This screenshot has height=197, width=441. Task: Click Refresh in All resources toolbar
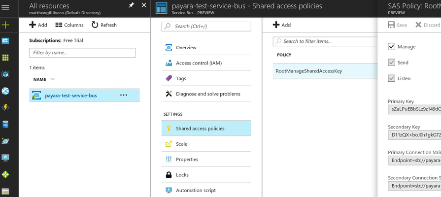click(x=104, y=25)
